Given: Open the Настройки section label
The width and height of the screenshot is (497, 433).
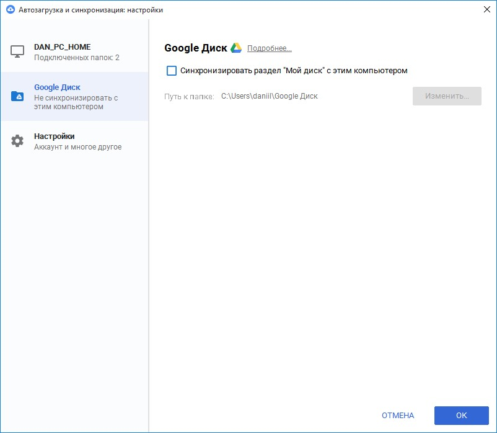Looking at the screenshot, I should pyautogui.click(x=55, y=136).
